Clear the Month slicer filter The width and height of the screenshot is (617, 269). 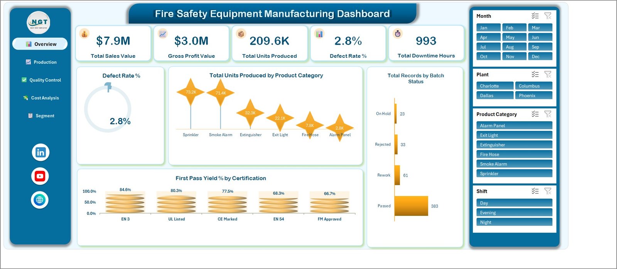click(548, 16)
